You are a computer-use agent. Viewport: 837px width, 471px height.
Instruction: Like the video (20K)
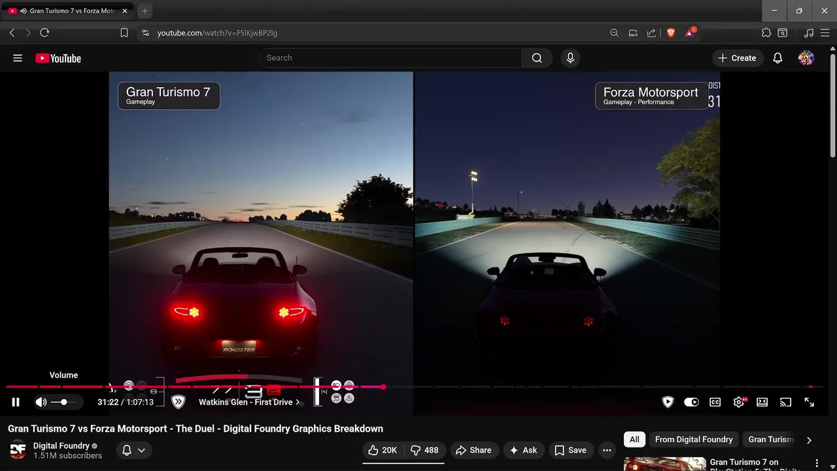[383, 450]
